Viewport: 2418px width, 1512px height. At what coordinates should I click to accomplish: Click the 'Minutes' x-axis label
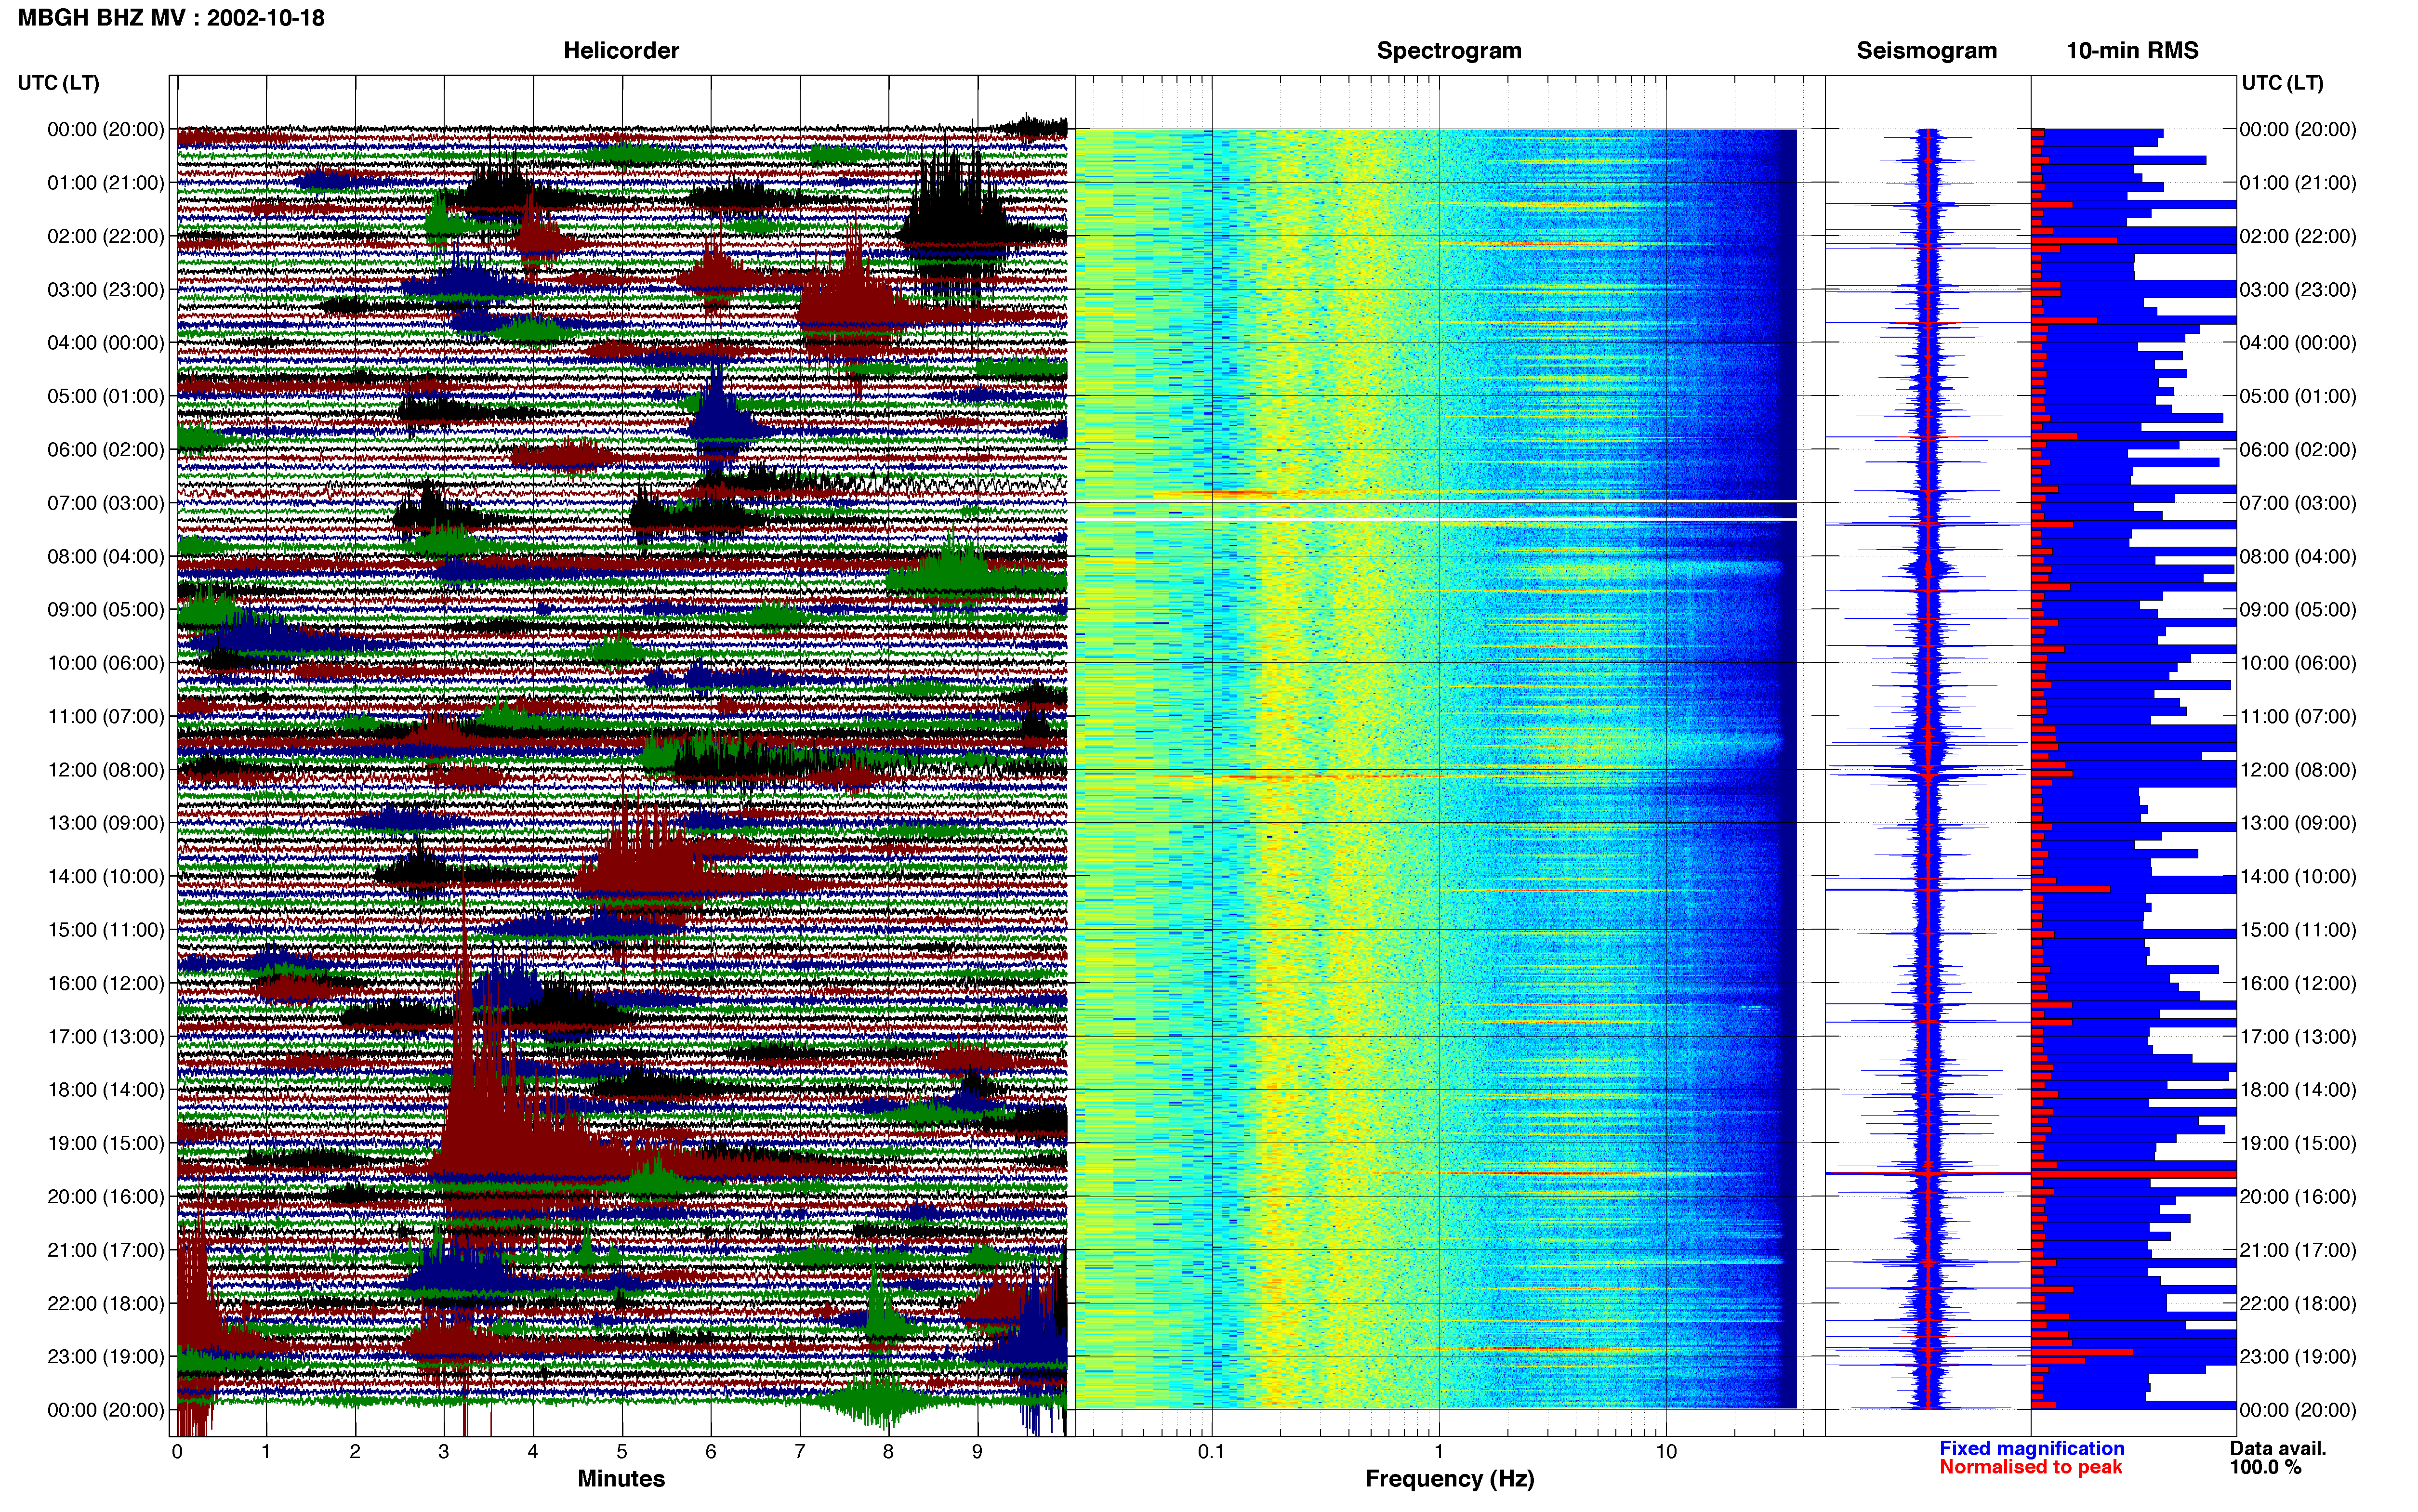tap(621, 1478)
